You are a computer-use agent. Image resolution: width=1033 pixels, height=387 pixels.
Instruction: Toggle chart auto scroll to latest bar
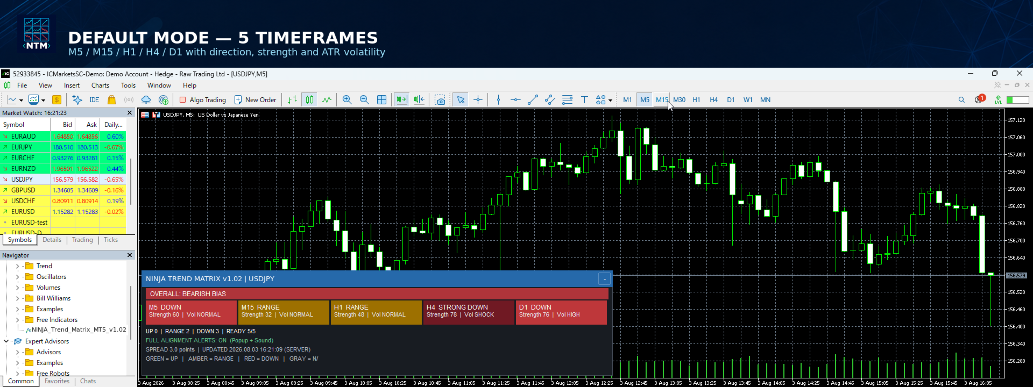coord(401,99)
